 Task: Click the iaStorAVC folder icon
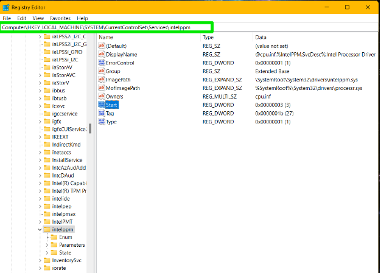click(x=47, y=75)
